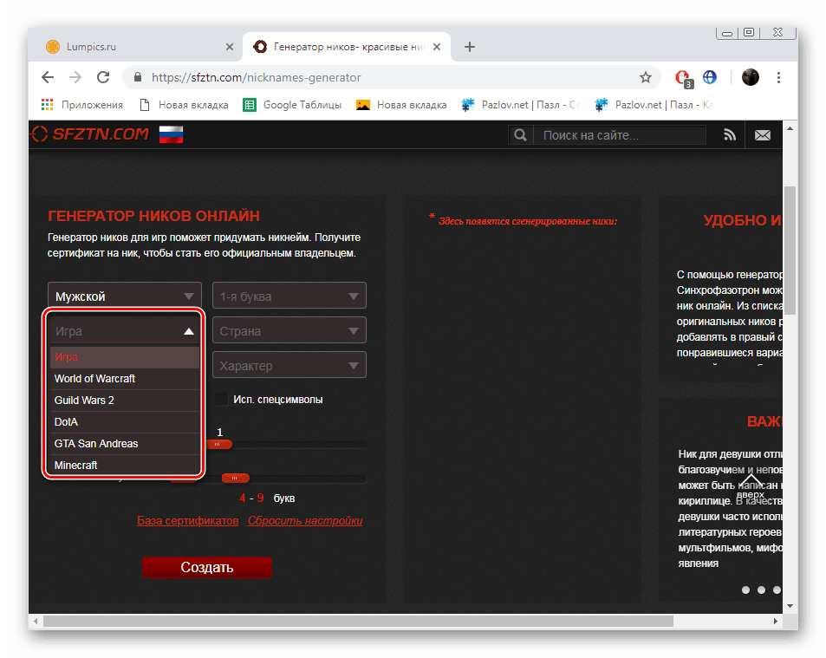Image resolution: width=826 pixels, height=658 pixels.
Task: Open a new tab with plus button
Action: (470, 47)
